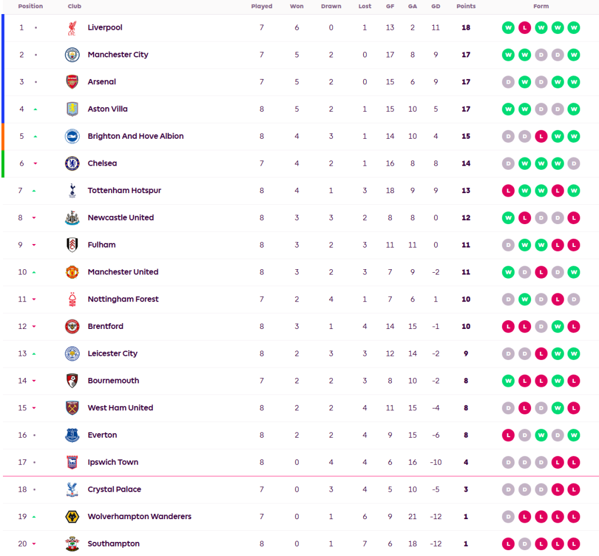This screenshot has height=556, width=599.
Task: Open the Aston Villa club link
Action: pos(108,109)
